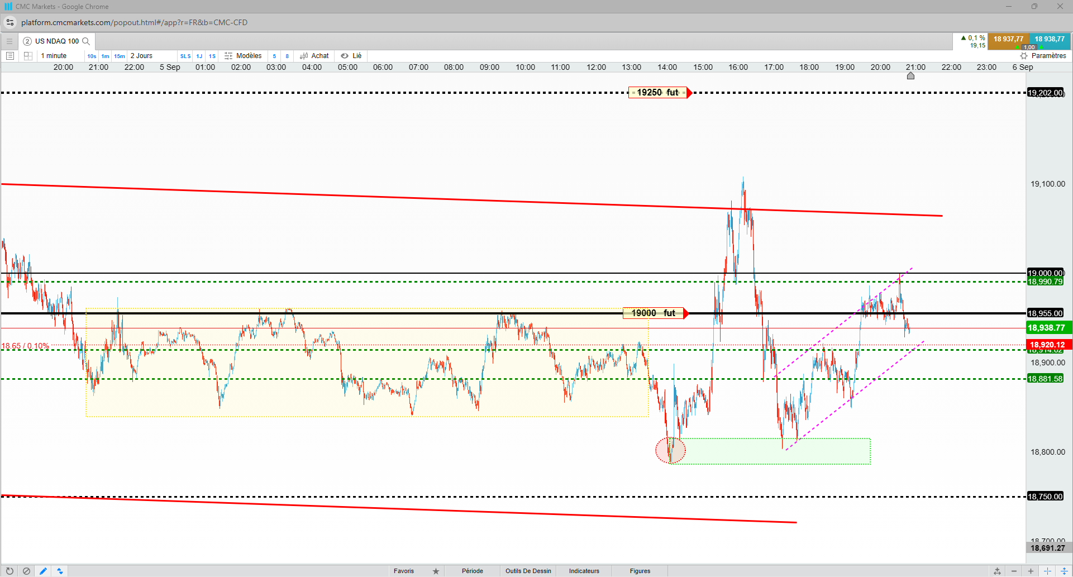
Task: Open the Modèles templates dropdown
Action: (243, 56)
